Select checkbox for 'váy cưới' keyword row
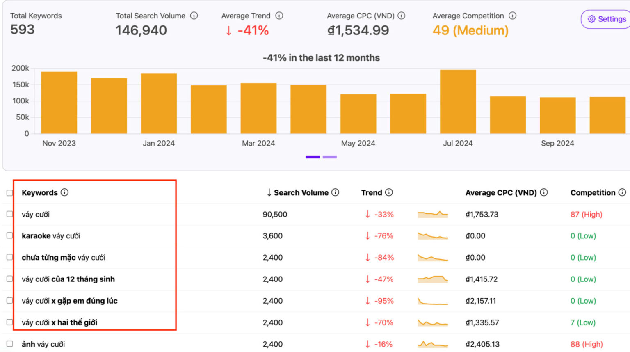This screenshot has height=352, width=630. click(10, 214)
